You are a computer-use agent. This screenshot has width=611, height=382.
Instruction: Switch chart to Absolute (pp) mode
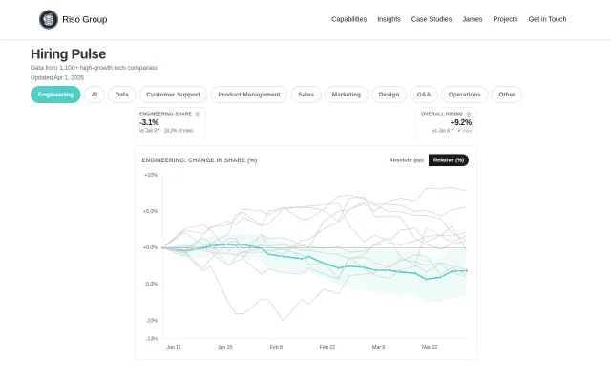pos(407,160)
